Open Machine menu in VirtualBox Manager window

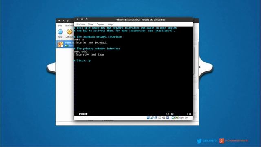(69, 25)
